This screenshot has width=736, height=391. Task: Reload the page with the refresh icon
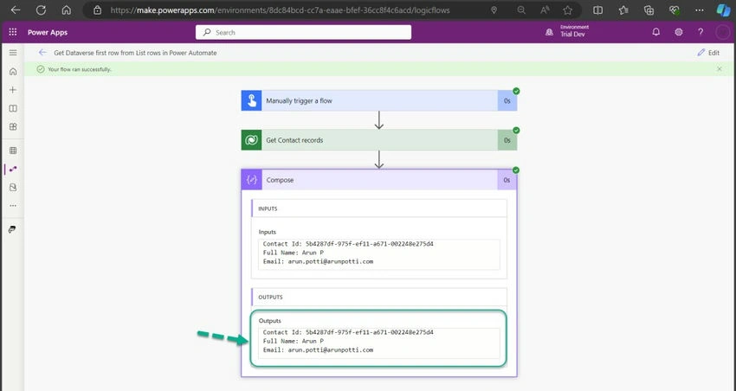click(41, 10)
